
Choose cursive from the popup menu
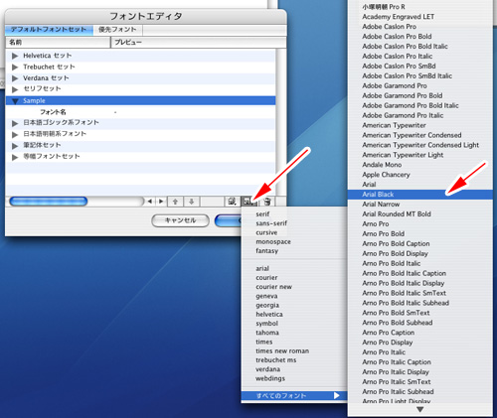pos(294,232)
